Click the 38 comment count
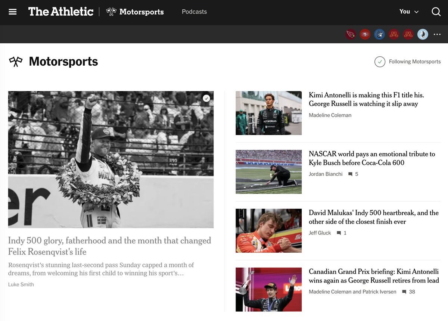This screenshot has height=321, width=448. (x=412, y=292)
